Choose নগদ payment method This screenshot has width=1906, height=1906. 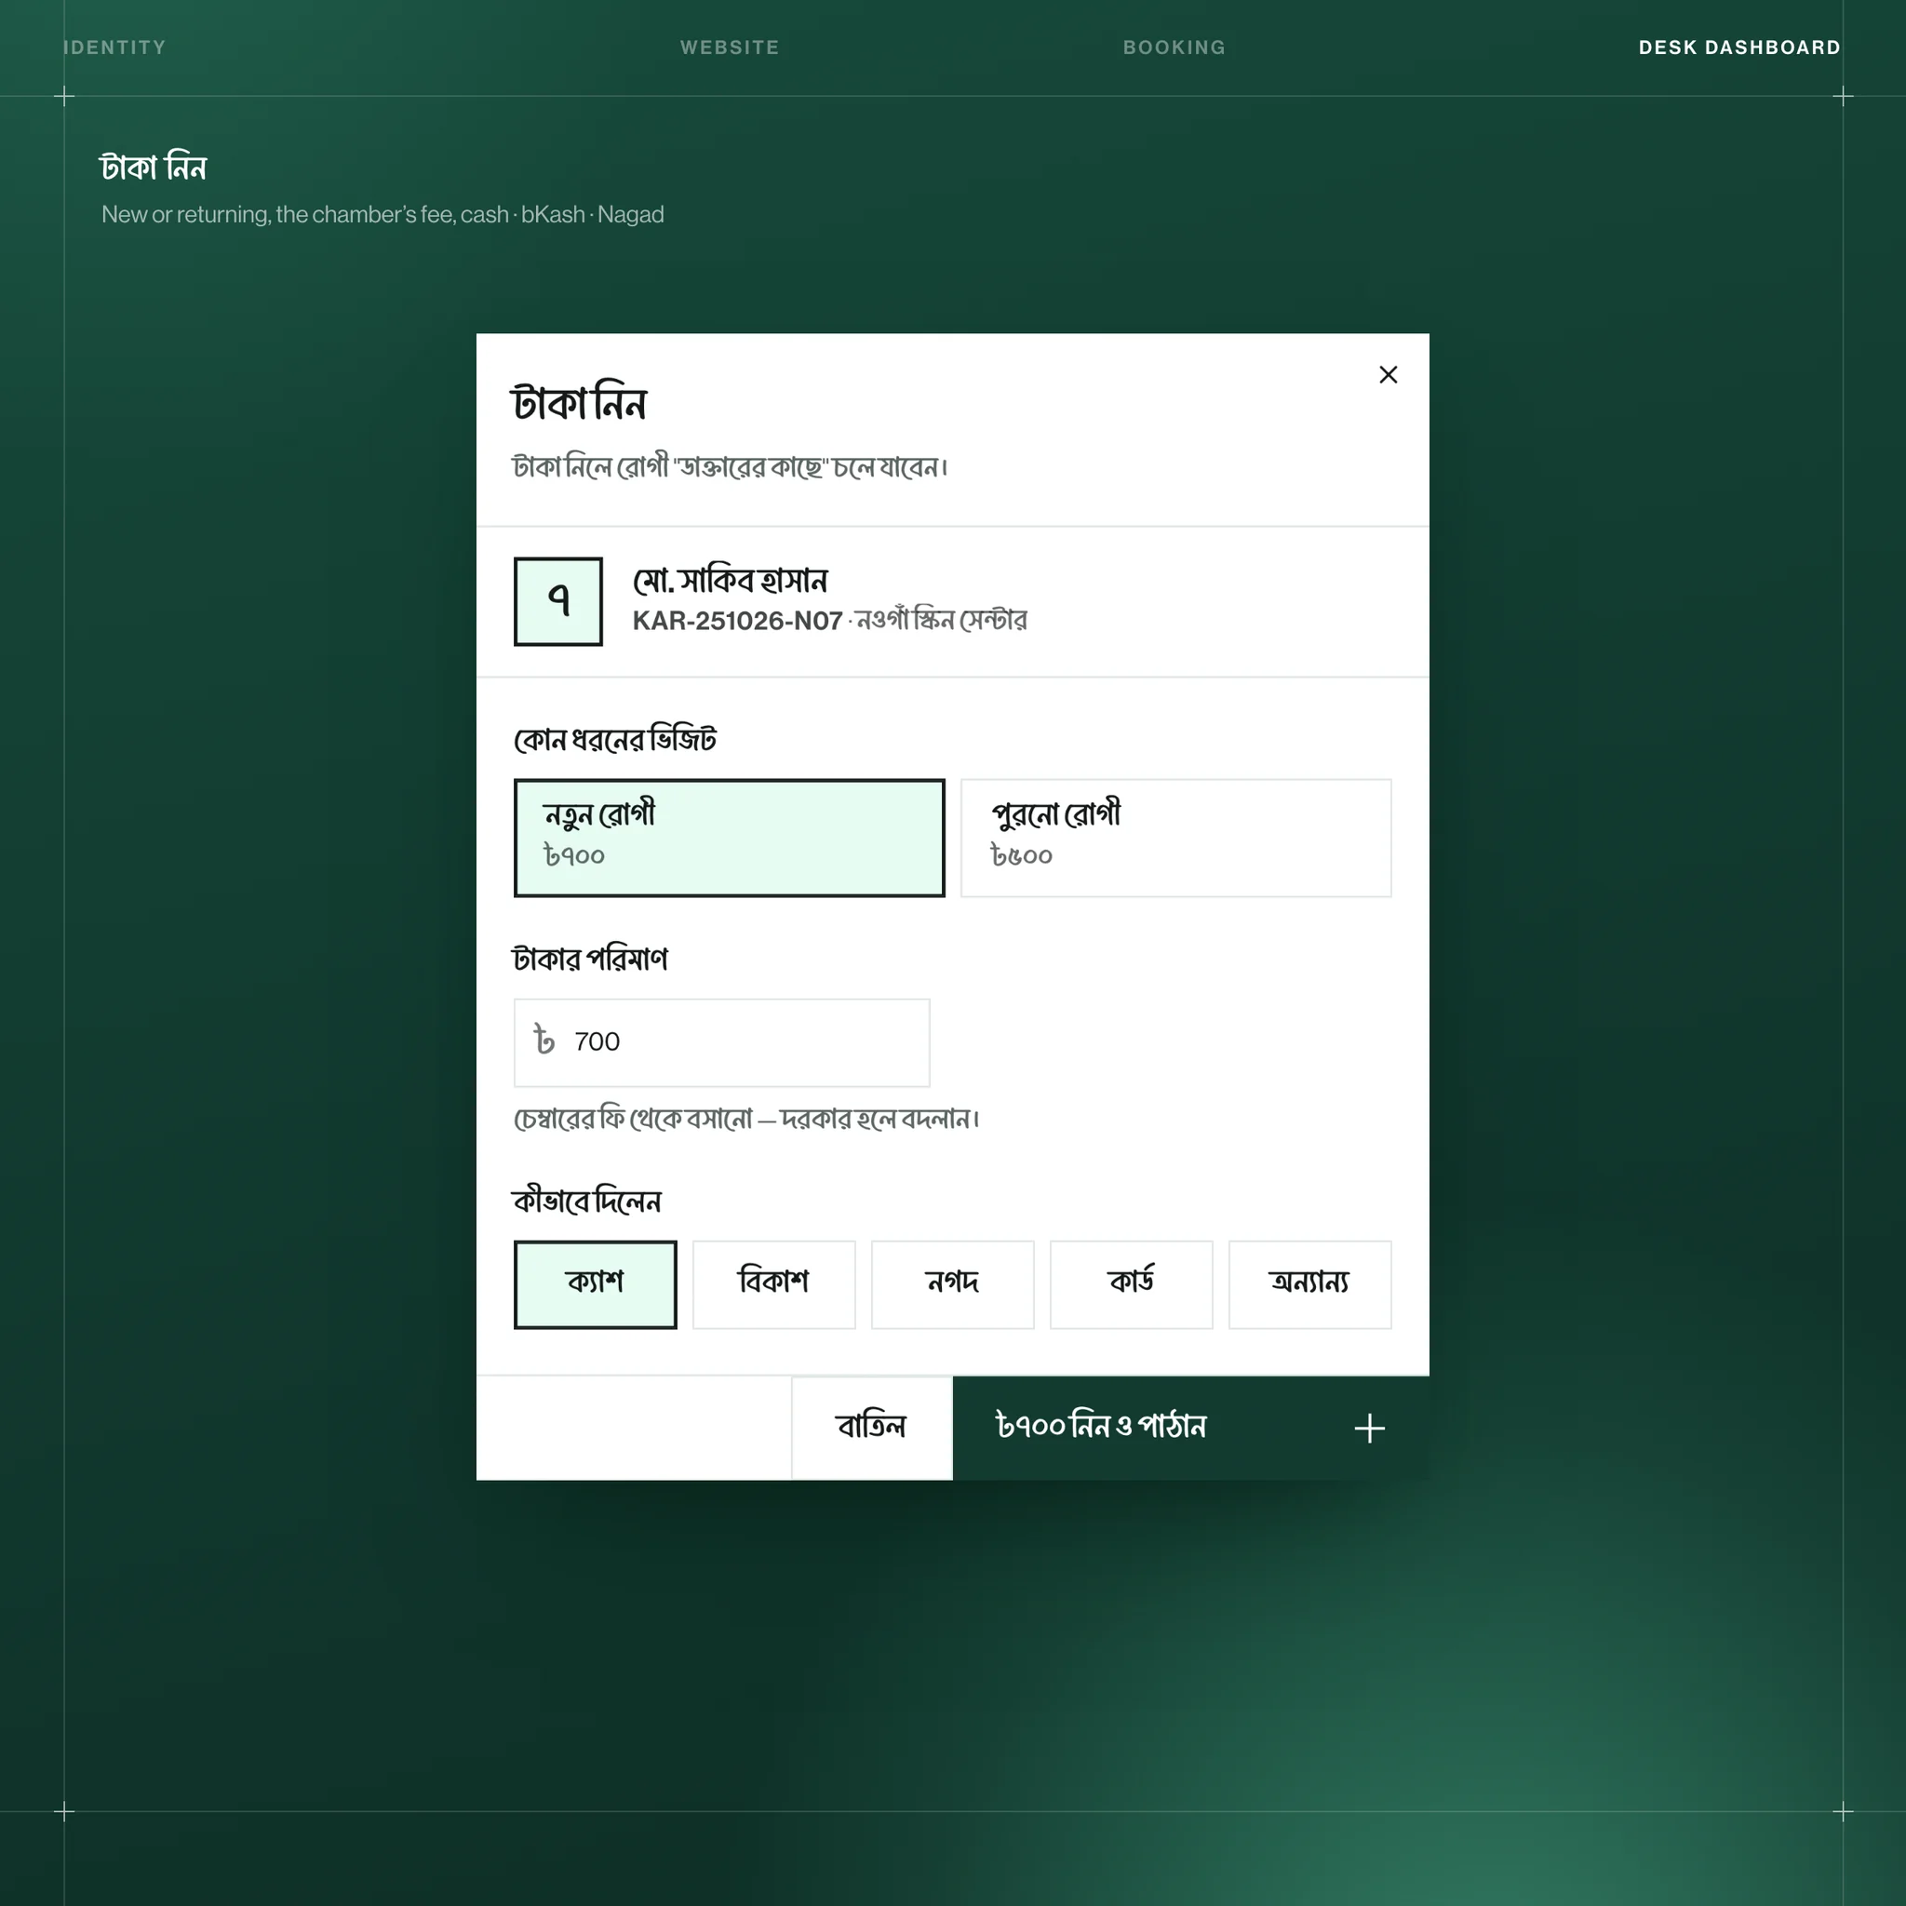coord(952,1284)
